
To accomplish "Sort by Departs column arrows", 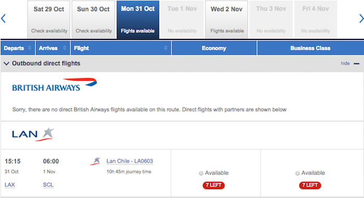I will click(x=30, y=48).
